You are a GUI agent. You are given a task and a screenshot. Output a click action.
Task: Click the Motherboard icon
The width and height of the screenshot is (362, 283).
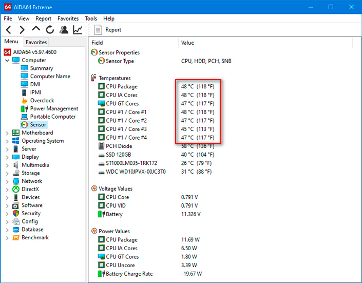click(x=16, y=133)
